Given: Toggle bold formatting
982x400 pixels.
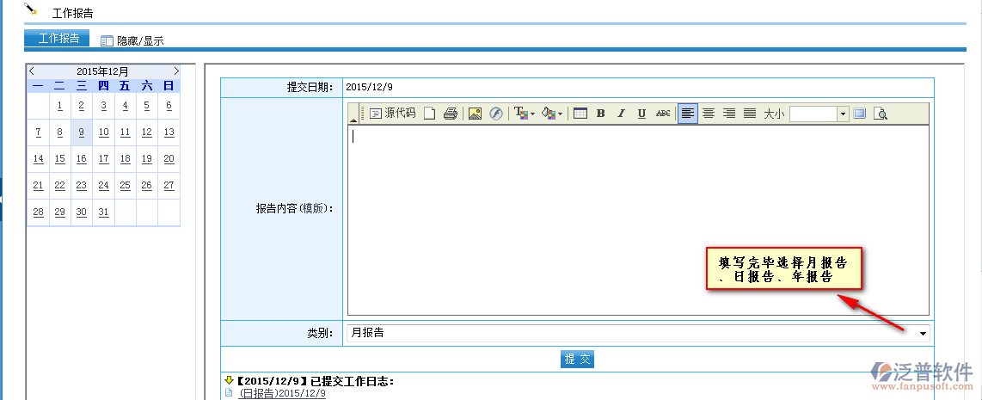Looking at the screenshot, I should pos(600,114).
